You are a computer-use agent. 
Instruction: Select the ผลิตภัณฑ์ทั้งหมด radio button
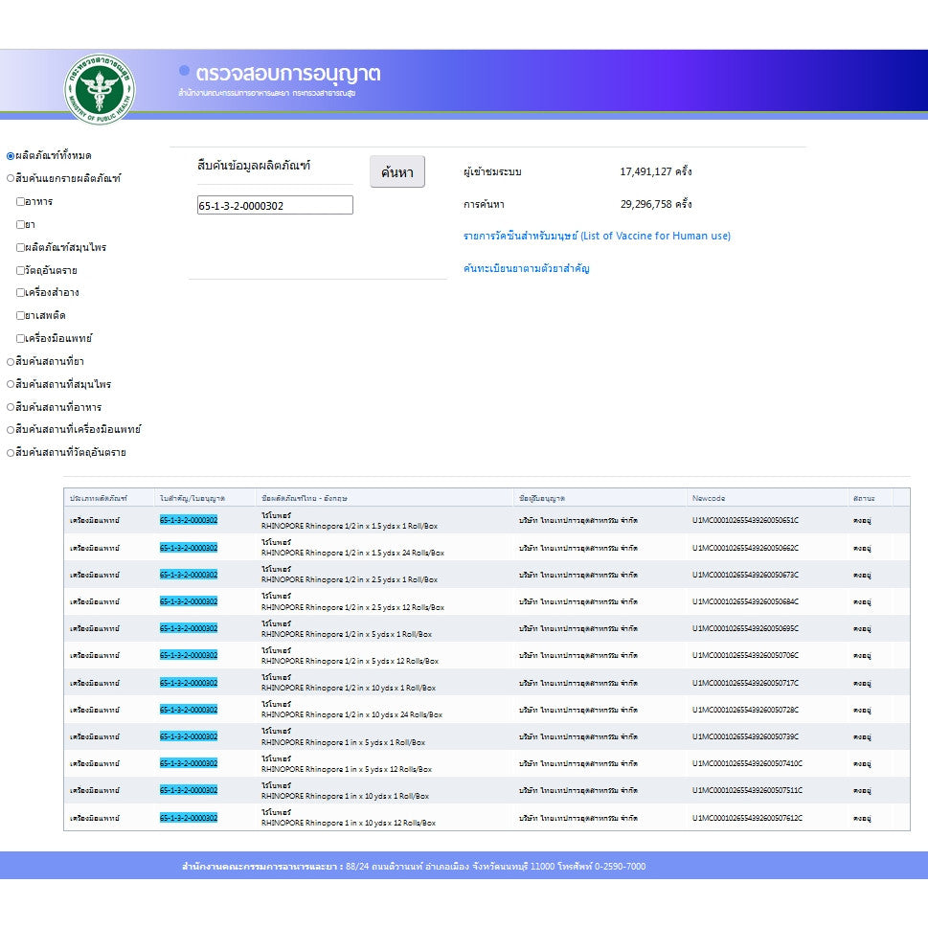[11, 155]
